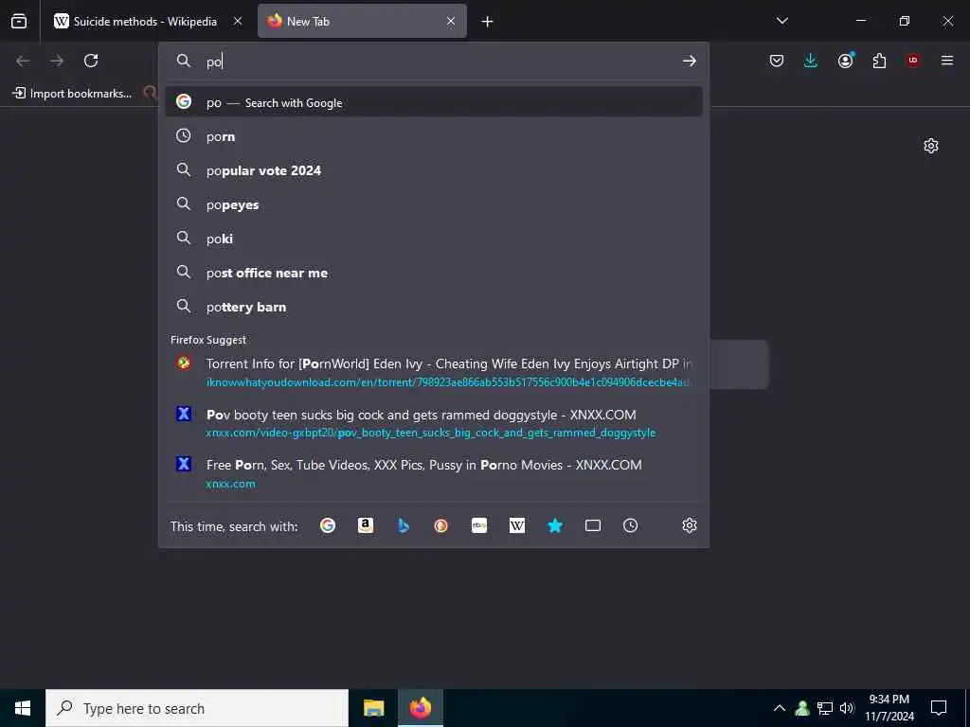Image resolution: width=970 pixels, height=727 pixels.
Task: Search this time with Google
Action: coord(328,525)
